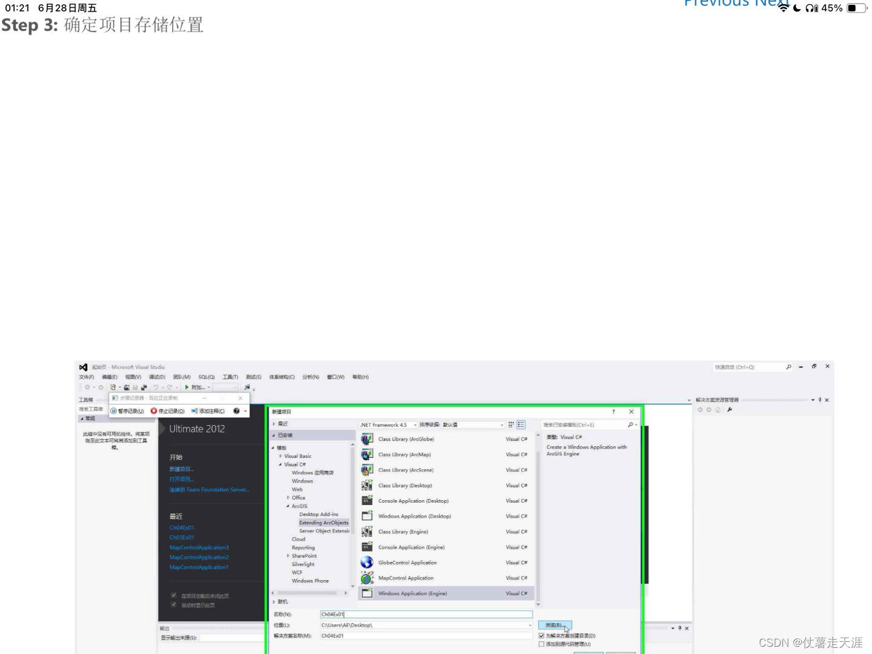This screenshot has height=654, width=872.
Task: Click the 名称(N) project name field
Action: [x=426, y=614]
